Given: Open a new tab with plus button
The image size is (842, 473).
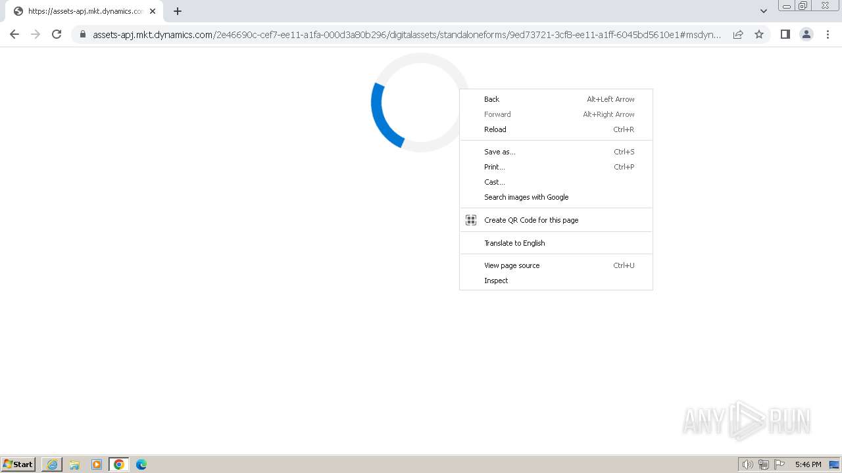Looking at the screenshot, I should point(178,11).
